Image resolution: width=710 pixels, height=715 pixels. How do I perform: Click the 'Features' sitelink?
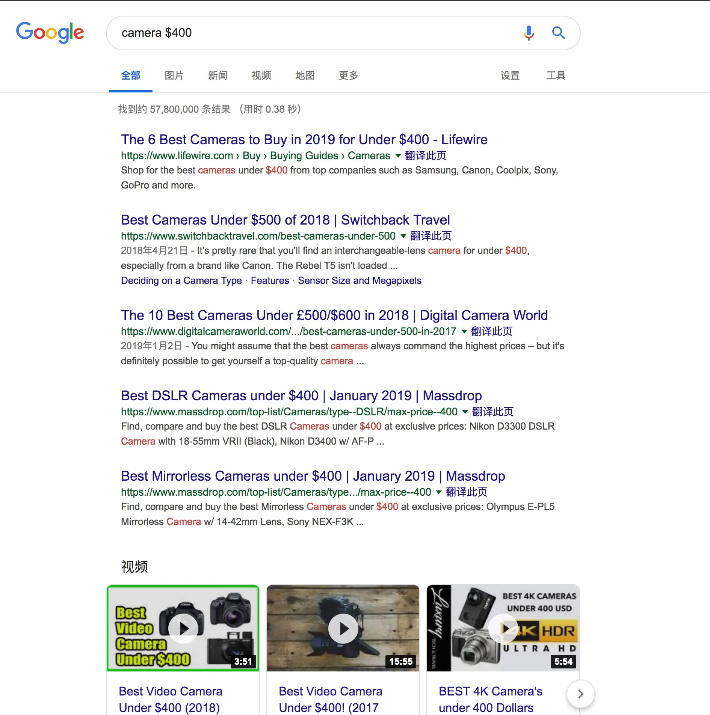pyautogui.click(x=270, y=281)
